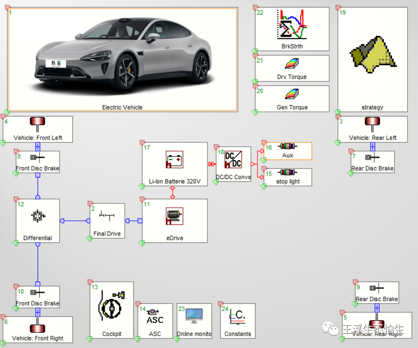
Task: Click the mechanical connector between Differential and Final Drive
Action: 75,221
